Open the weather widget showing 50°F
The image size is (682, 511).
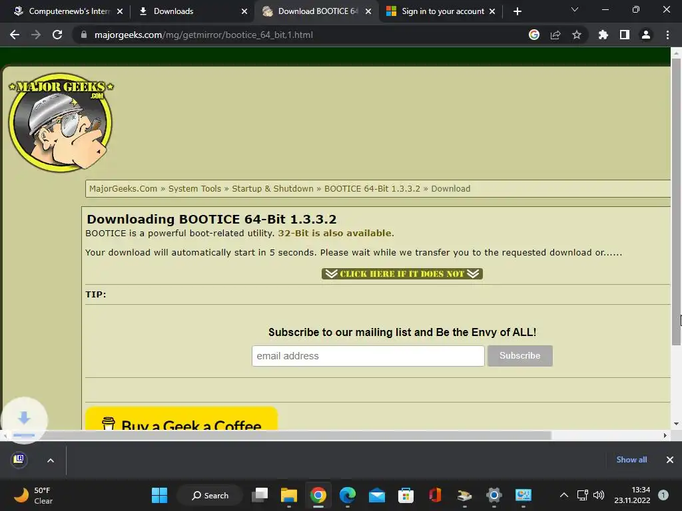point(33,495)
